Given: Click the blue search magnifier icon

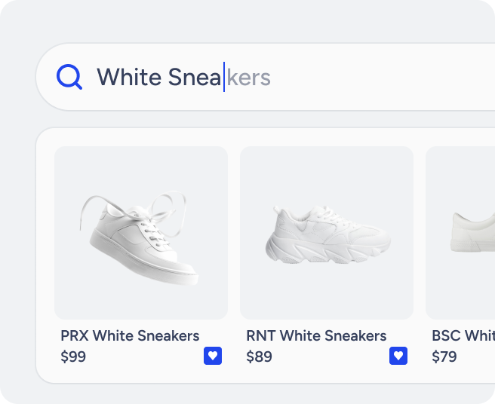Looking at the screenshot, I should [x=69, y=77].
